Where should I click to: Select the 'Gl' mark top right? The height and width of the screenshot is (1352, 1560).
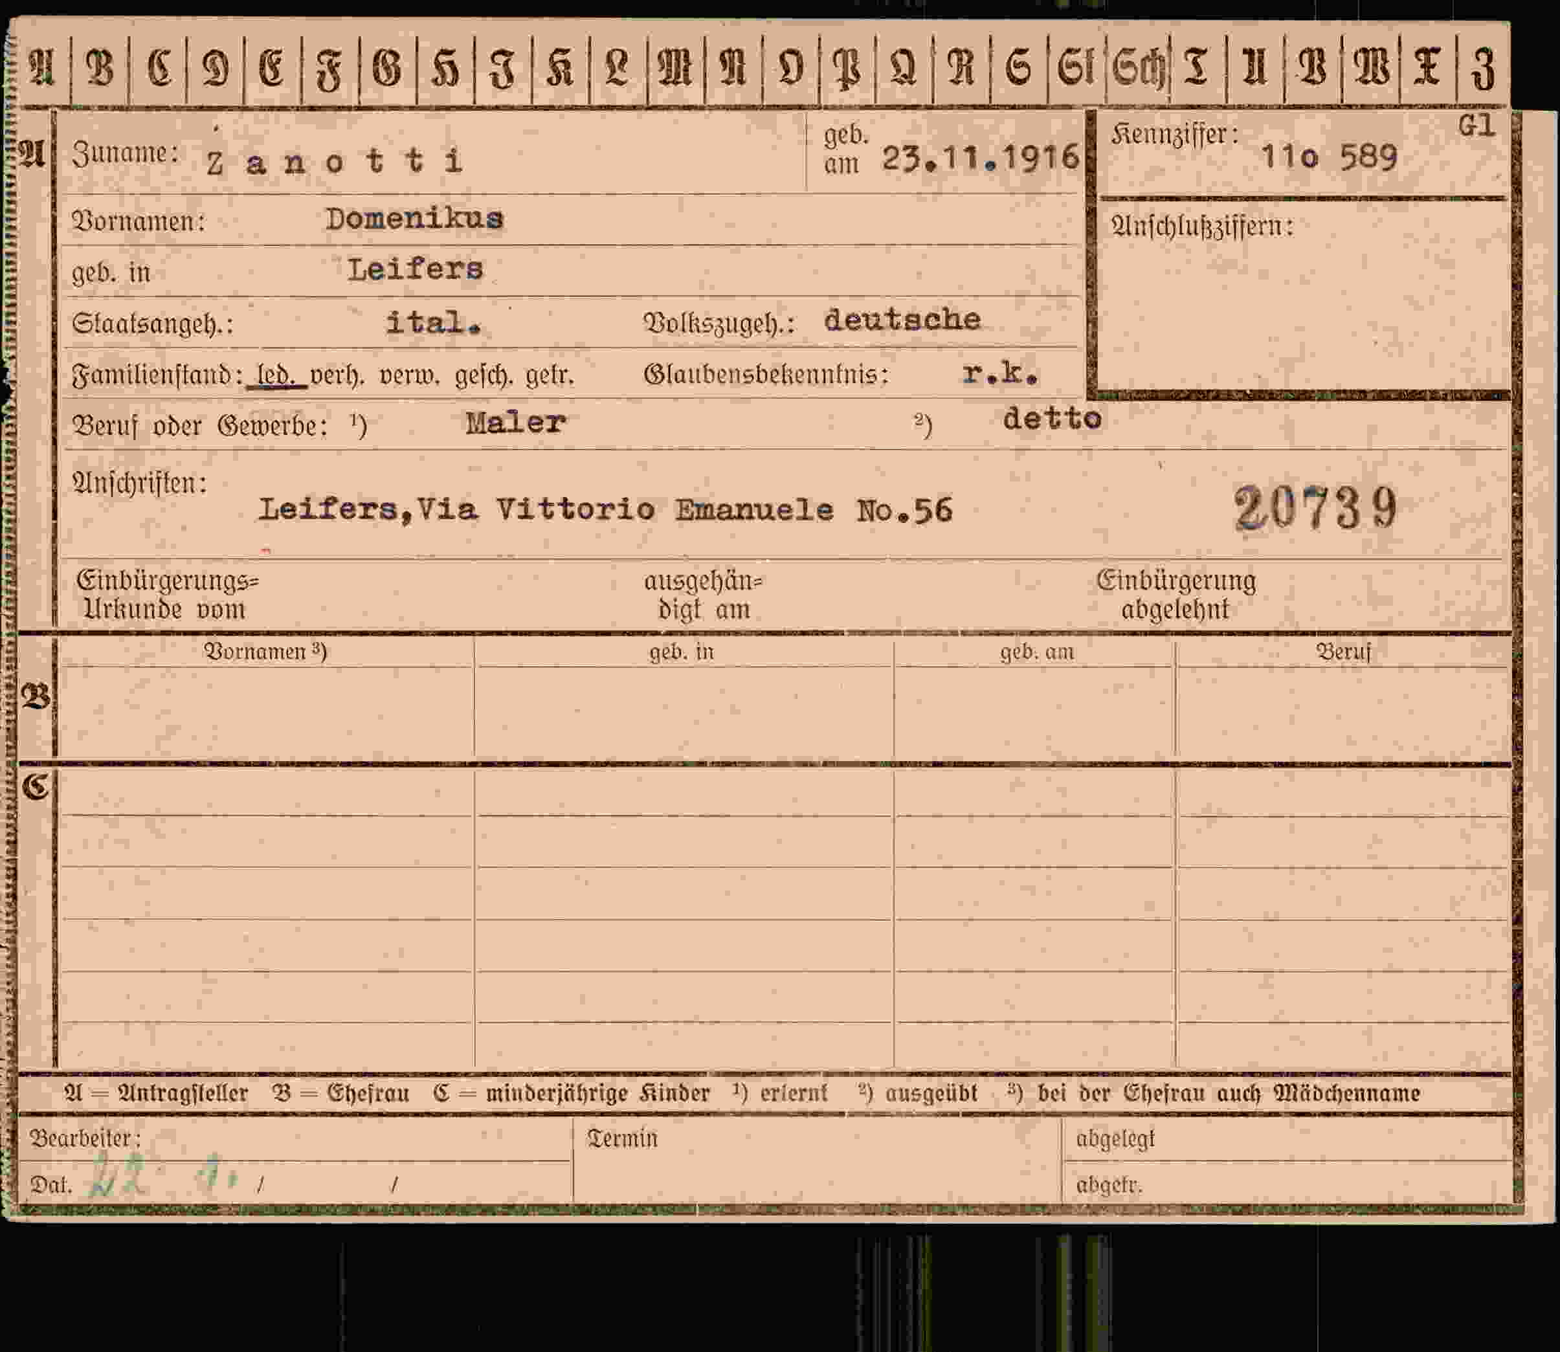click(x=1476, y=126)
